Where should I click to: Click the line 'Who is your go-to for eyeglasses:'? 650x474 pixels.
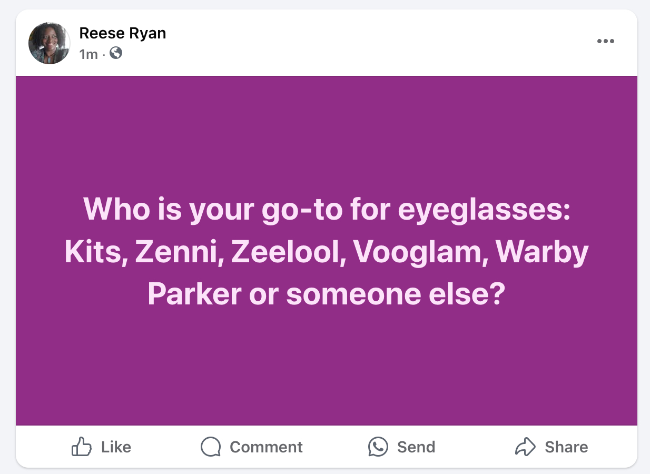[327, 209]
